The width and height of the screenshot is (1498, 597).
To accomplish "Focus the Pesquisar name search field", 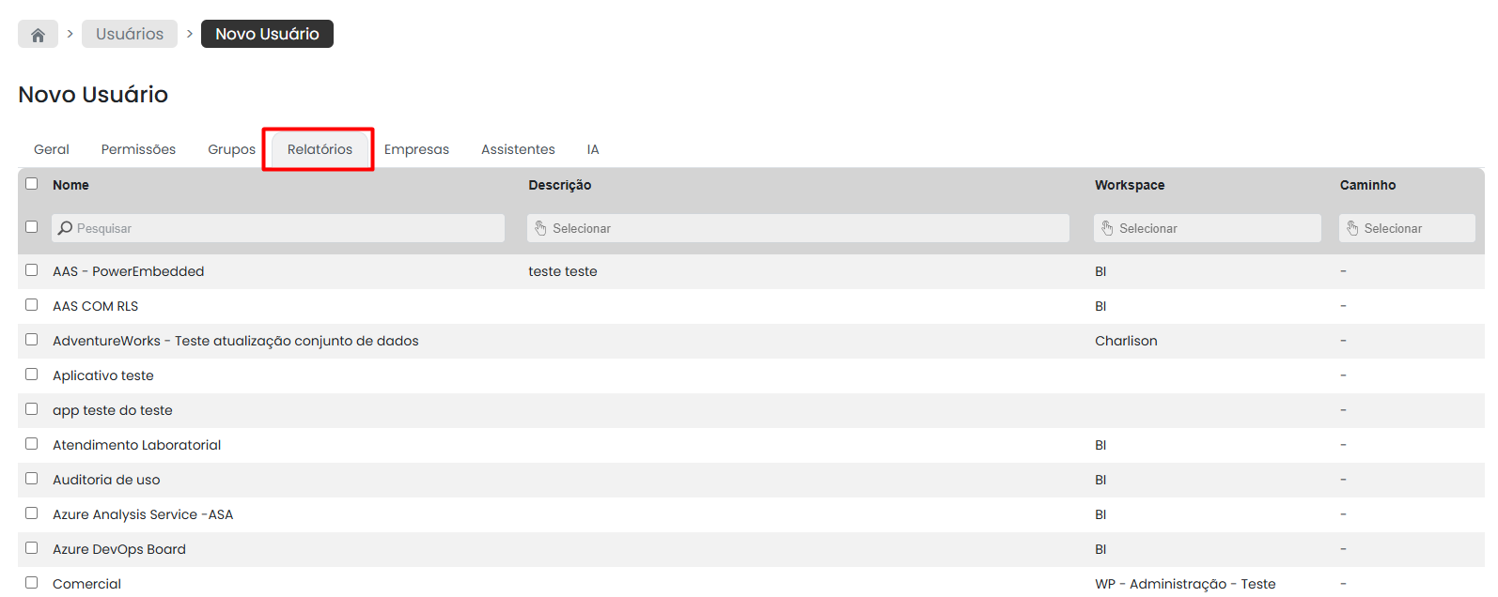I will 278,228.
